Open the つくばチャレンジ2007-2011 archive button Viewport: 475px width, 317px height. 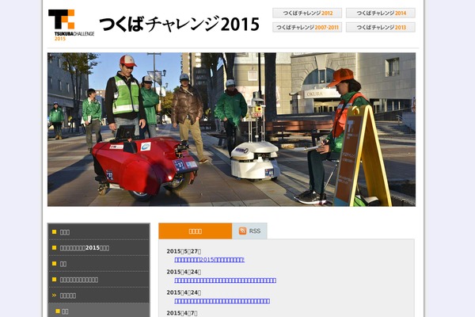pos(307,27)
